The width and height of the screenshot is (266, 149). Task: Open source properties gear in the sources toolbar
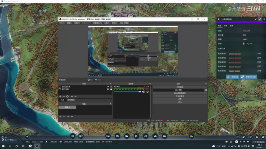(67, 96)
